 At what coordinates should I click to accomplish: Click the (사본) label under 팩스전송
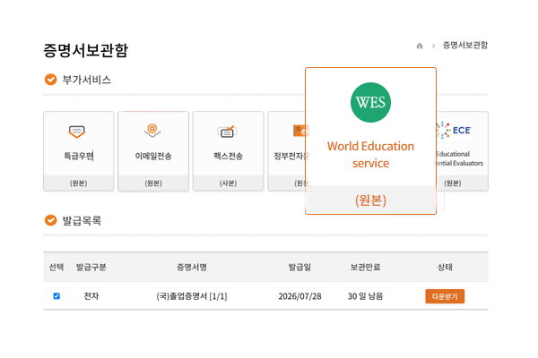(228, 183)
